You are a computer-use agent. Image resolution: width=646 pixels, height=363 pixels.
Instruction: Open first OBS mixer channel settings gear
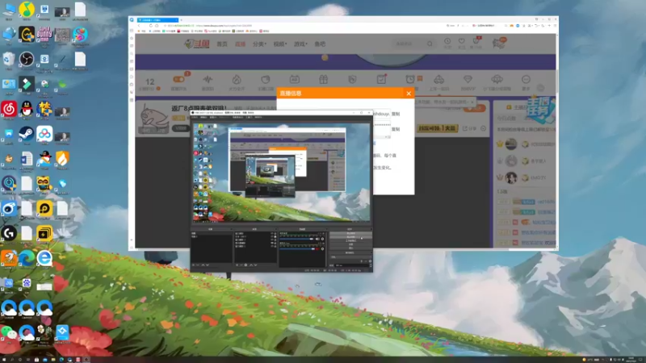point(322,239)
